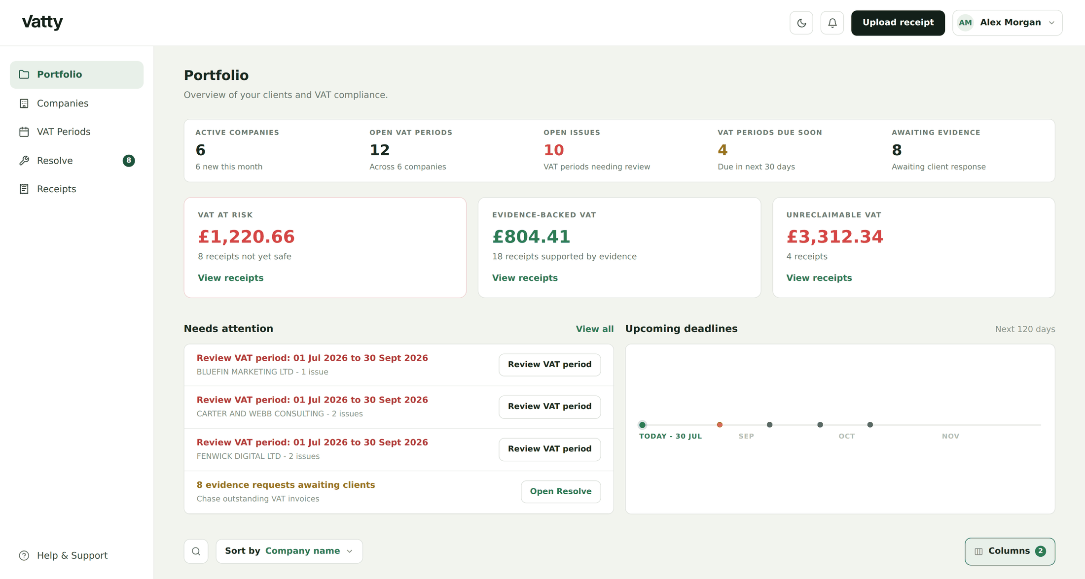
Task: Open Bluefin Marketing review VAT period title
Action: coord(312,358)
